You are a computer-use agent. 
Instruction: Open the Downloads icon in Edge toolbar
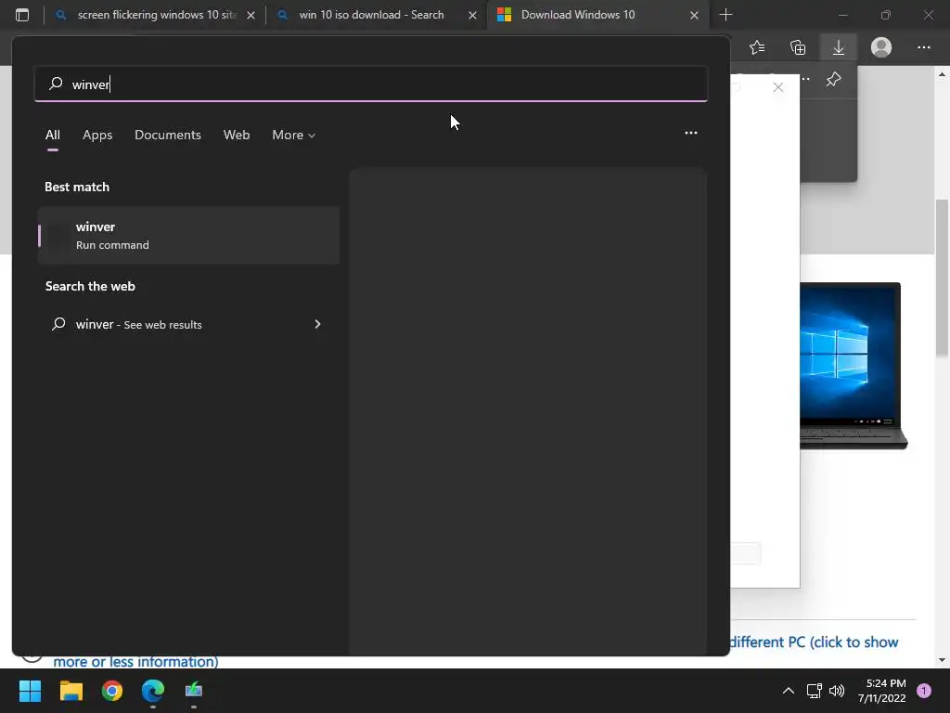click(839, 47)
